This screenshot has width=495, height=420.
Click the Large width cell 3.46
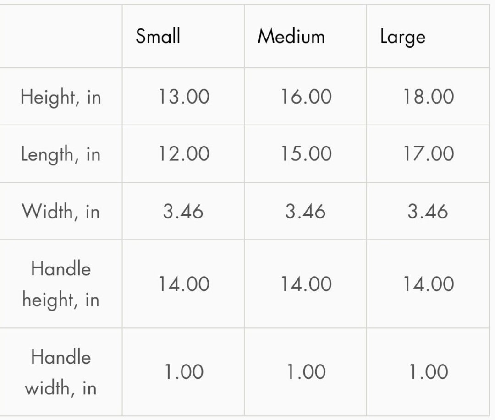point(428,211)
